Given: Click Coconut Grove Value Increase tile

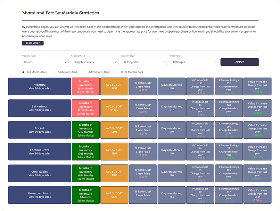Looking at the screenshot, I should pyautogui.click(x=257, y=152).
